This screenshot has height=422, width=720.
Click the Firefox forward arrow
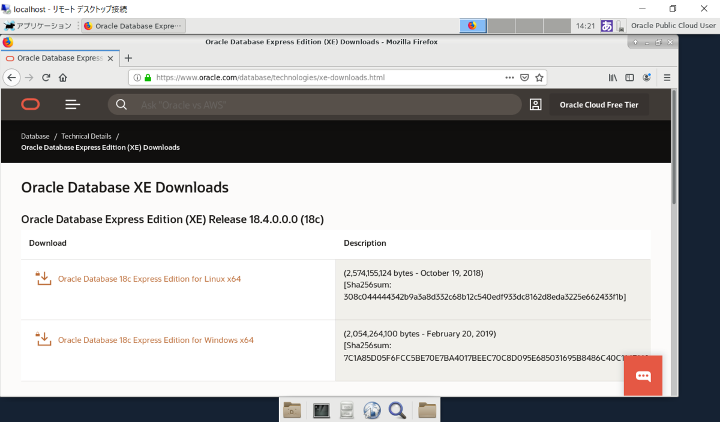tap(29, 77)
